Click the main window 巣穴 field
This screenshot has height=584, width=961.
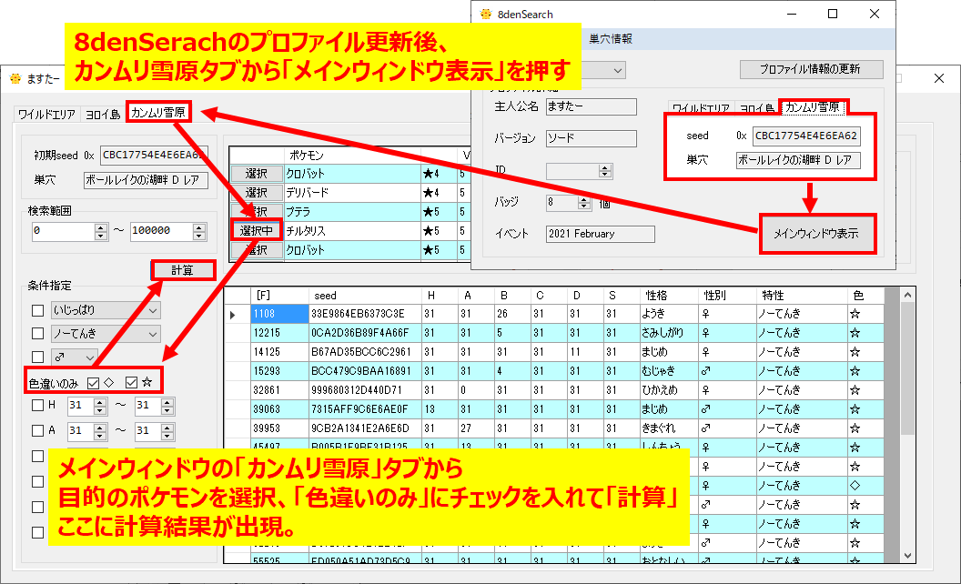pyautogui.click(x=146, y=180)
